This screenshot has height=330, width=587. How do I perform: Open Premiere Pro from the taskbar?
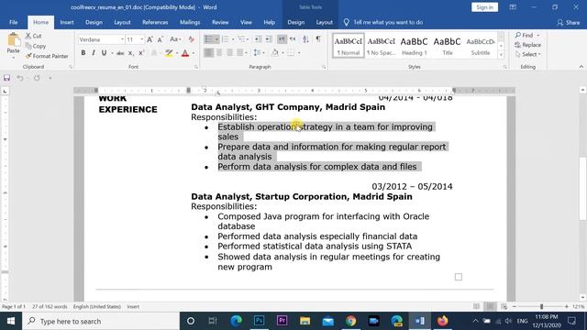(282, 321)
